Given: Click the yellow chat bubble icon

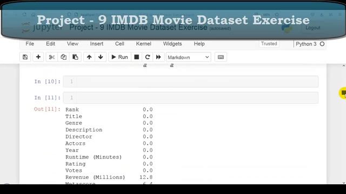Looking at the screenshot, I should click(343, 93).
